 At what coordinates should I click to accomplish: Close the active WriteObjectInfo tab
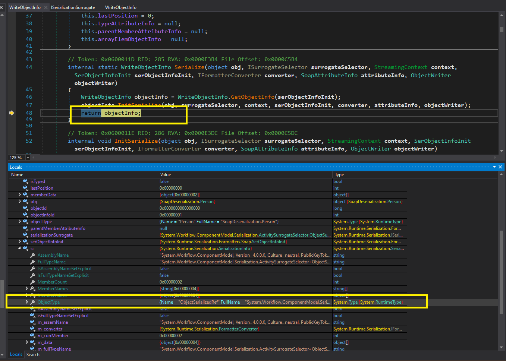point(46,7)
